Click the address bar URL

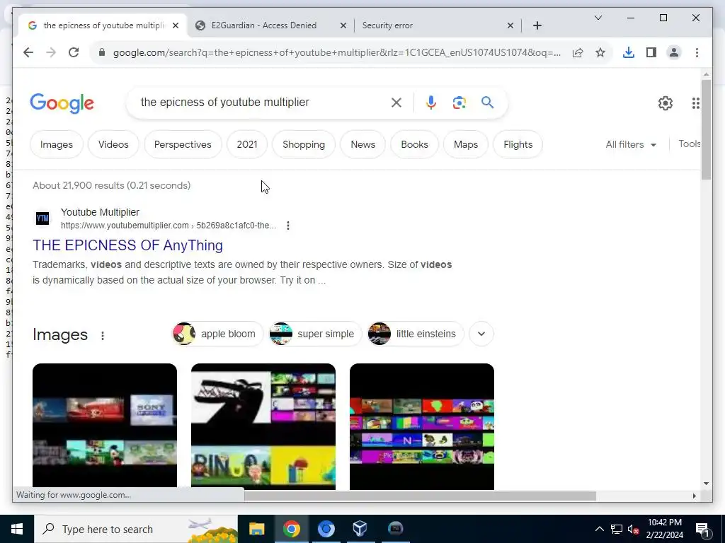pyautogui.click(x=336, y=52)
